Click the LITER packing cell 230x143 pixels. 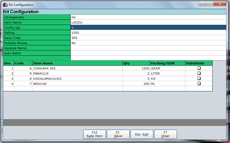tap(167, 74)
